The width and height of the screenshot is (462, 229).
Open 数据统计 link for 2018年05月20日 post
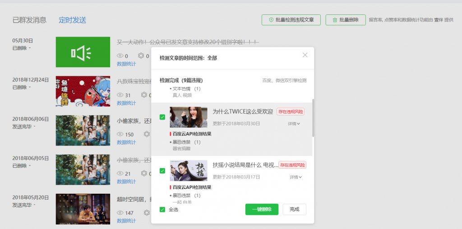pyautogui.click(x=126, y=220)
